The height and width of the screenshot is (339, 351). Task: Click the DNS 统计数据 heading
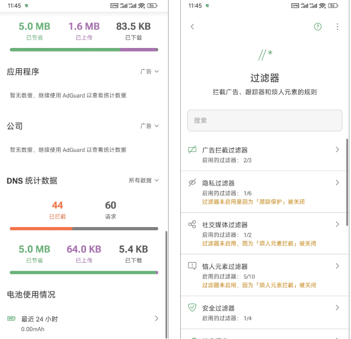32,181
